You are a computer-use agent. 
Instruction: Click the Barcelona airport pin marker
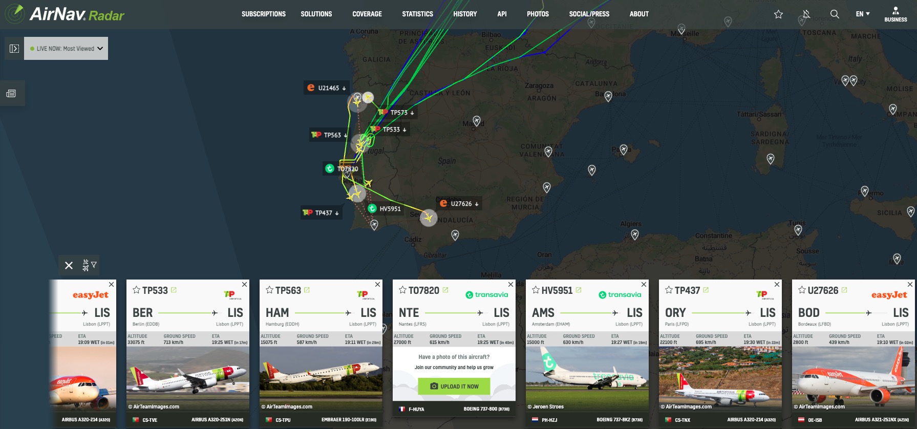tap(608, 96)
